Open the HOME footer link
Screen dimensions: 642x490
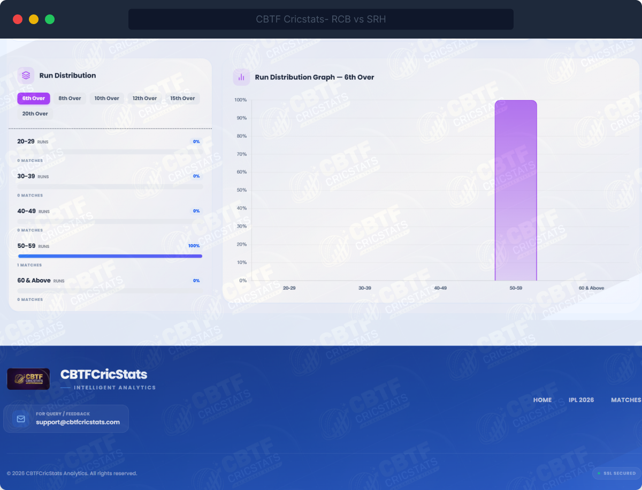pyautogui.click(x=542, y=400)
